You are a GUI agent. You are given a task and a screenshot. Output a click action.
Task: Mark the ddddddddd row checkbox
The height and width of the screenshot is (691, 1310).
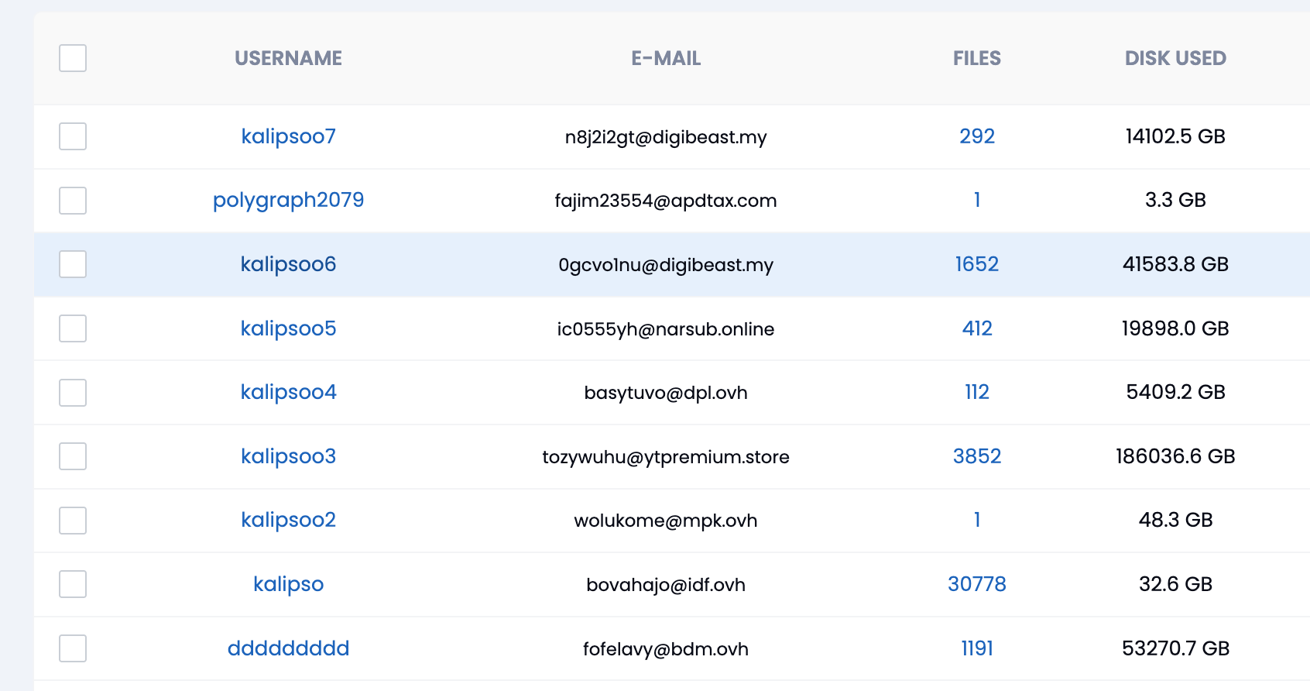[x=73, y=648]
